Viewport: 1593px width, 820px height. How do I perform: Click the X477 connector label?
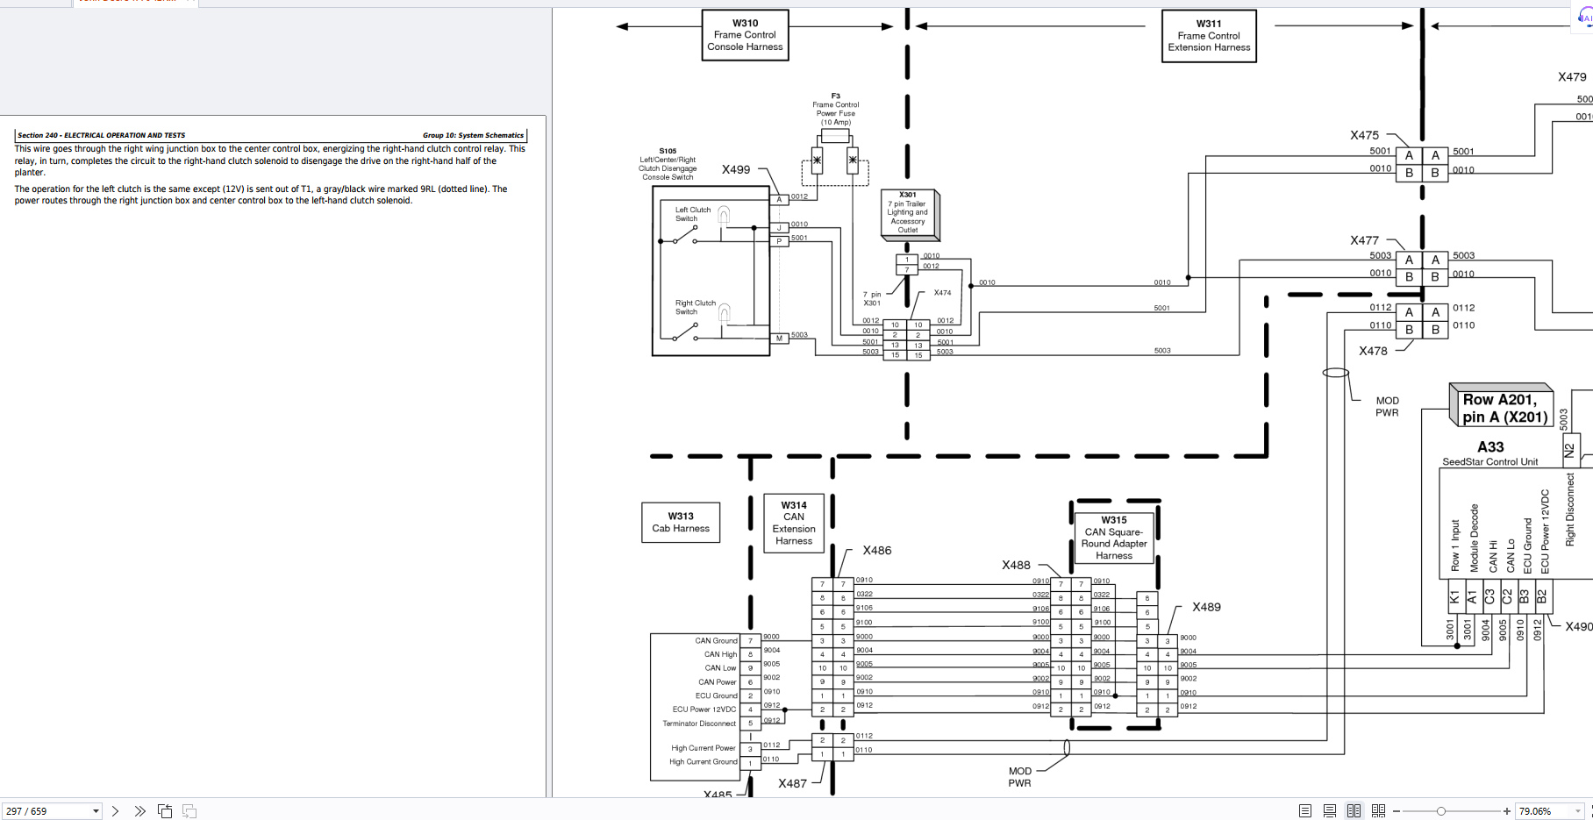click(x=1364, y=240)
